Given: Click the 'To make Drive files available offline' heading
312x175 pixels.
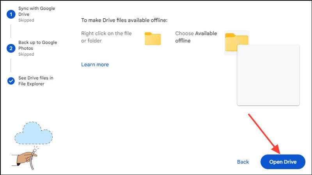Looking at the screenshot, I should [124, 20].
